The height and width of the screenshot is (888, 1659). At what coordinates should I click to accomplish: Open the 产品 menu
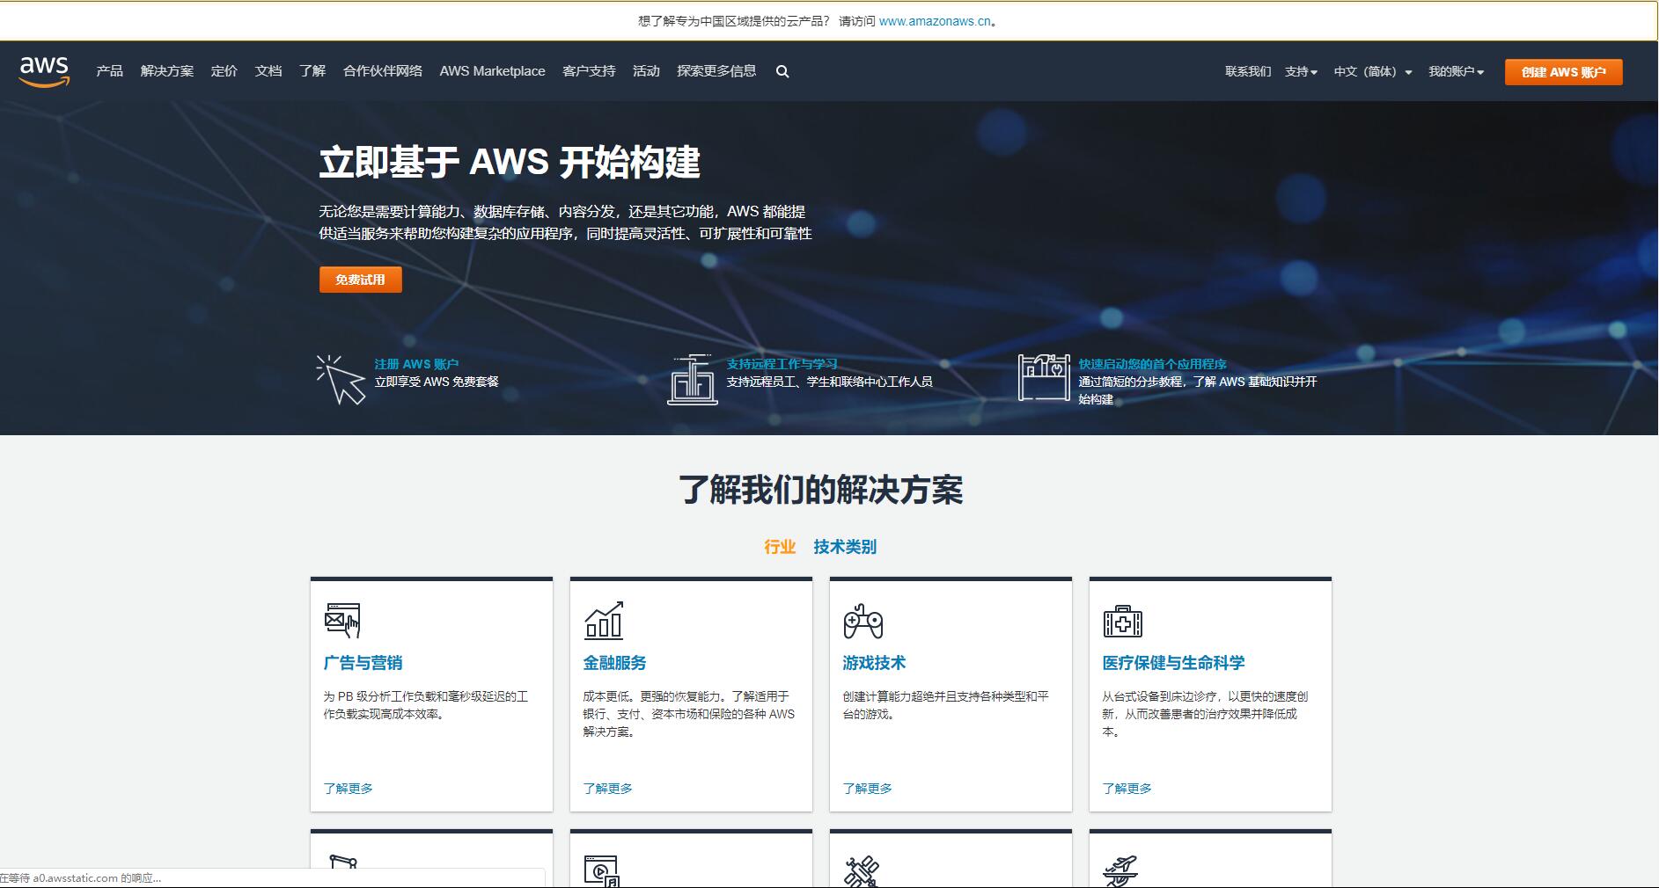pos(110,71)
